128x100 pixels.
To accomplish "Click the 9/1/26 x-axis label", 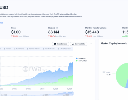I will click(x=70, y=89).
